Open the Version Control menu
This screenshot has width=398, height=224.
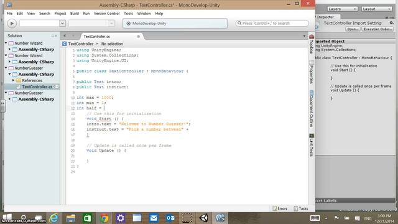click(106, 14)
